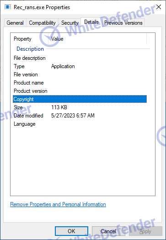
Task: Click the Details tab
Action: pyautogui.click(x=91, y=22)
